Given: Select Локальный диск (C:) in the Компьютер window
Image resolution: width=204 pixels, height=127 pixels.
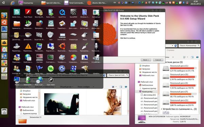Looking at the screenshot, I should 180,68.
